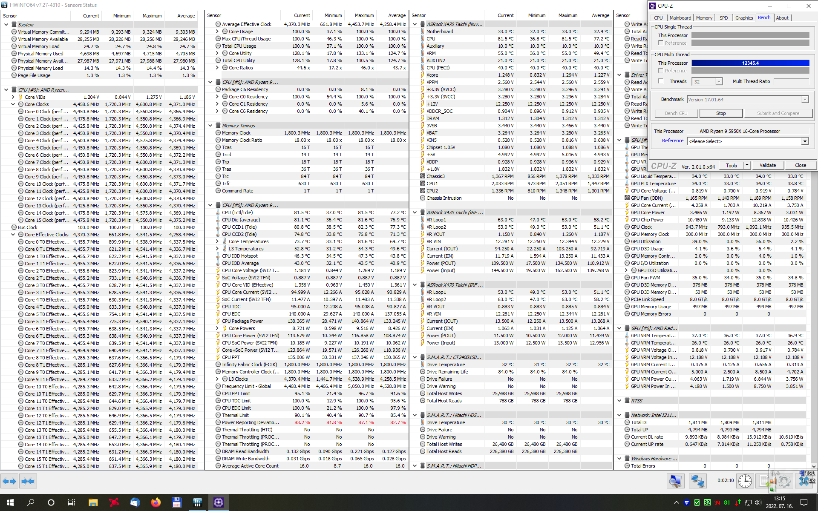
Task: Collapse the RTSS sensor group
Action: click(x=619, y=401)
